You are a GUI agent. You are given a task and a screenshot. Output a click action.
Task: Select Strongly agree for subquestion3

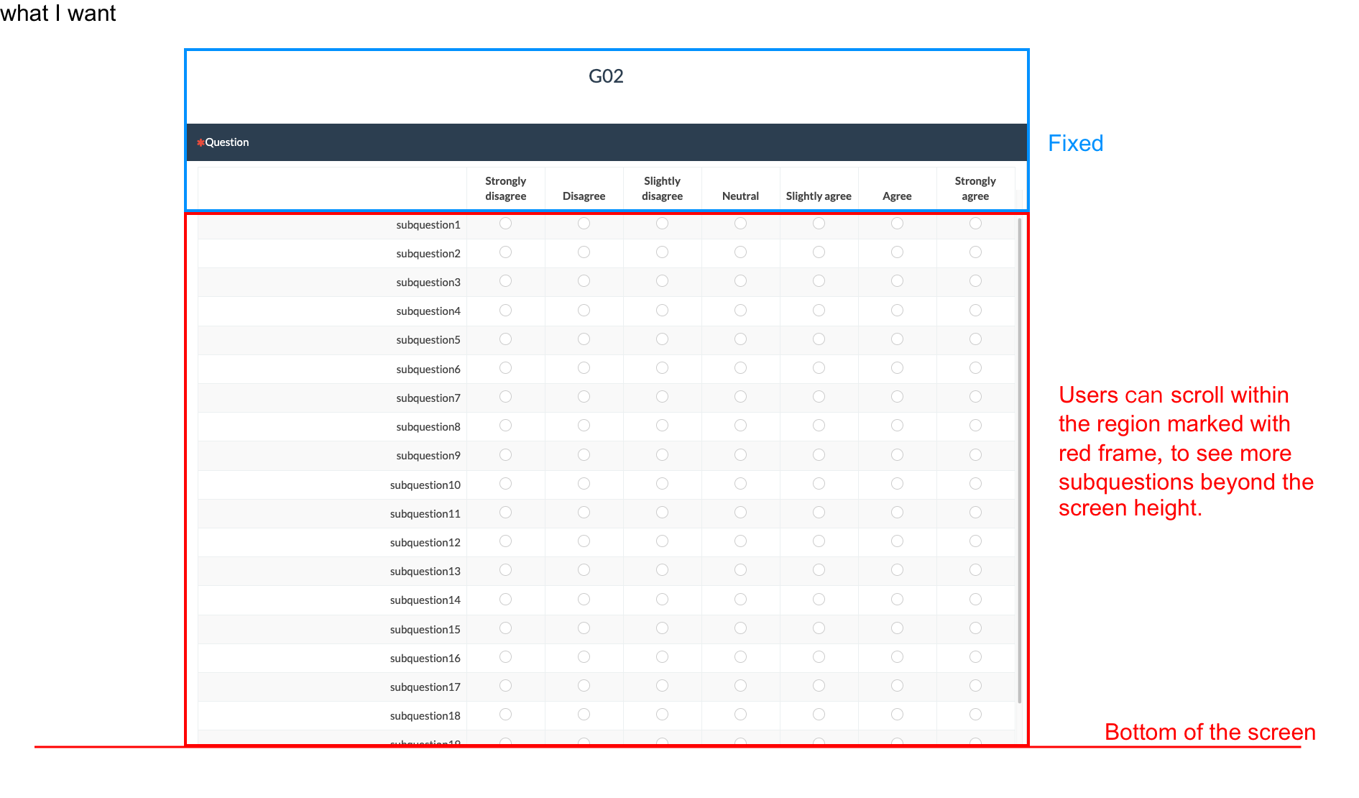click(975, 281)
